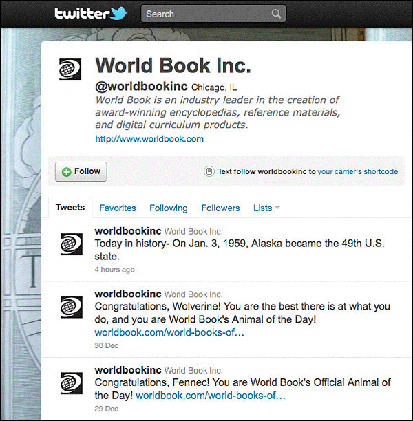Open worldbook.com link in Fennec tweet

[x=211, y=396]
